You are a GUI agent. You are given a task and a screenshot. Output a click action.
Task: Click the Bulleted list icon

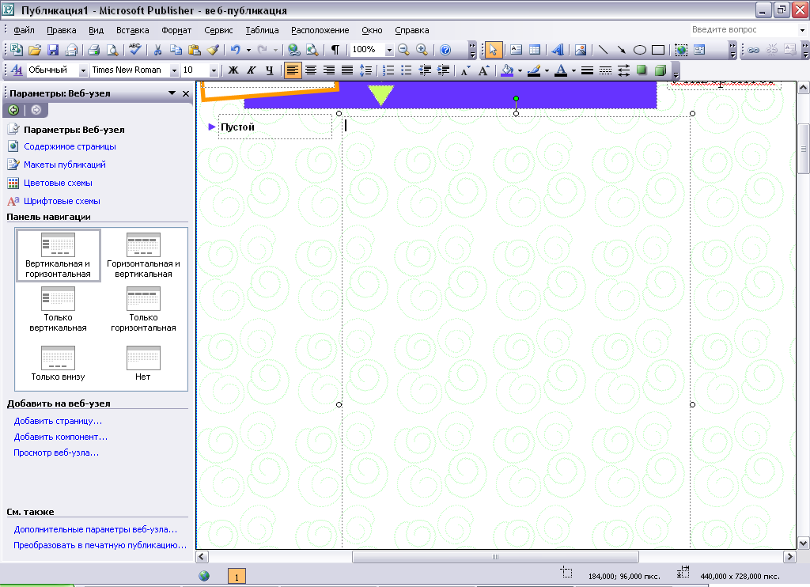[x=407, y=70]
